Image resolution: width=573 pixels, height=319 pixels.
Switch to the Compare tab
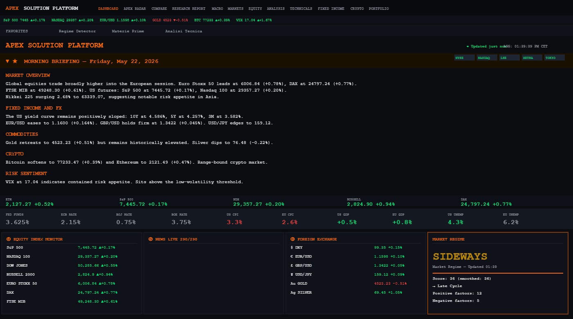(x=159, y=9)
